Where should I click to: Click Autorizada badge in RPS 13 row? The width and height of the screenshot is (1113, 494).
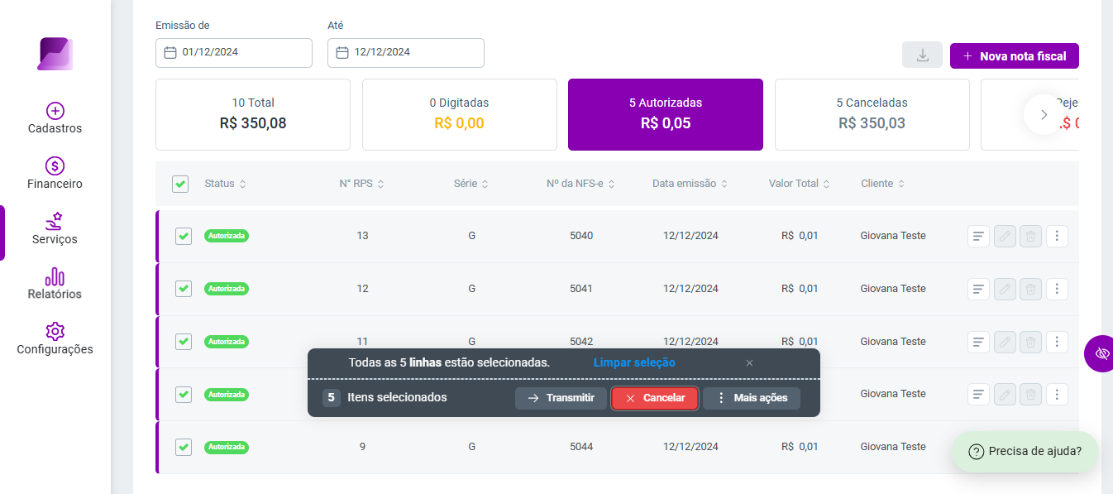coord(227,236)
